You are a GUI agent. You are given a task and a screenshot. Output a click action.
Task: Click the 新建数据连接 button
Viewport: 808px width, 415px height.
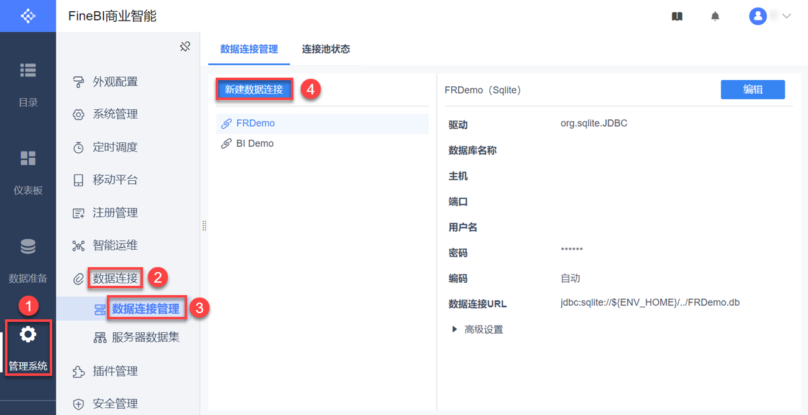(x=254, y=89)
